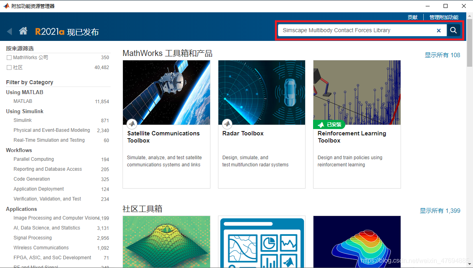Open Radar Toolbox radar image

point(261,93)
